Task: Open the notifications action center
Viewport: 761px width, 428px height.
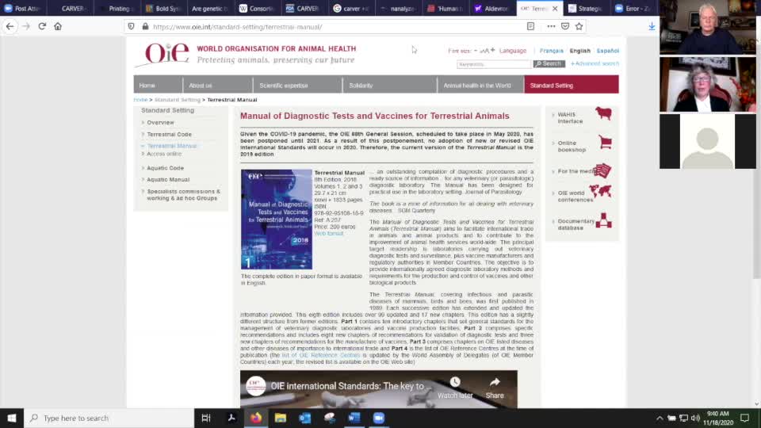Action: [x=745, y=418]
